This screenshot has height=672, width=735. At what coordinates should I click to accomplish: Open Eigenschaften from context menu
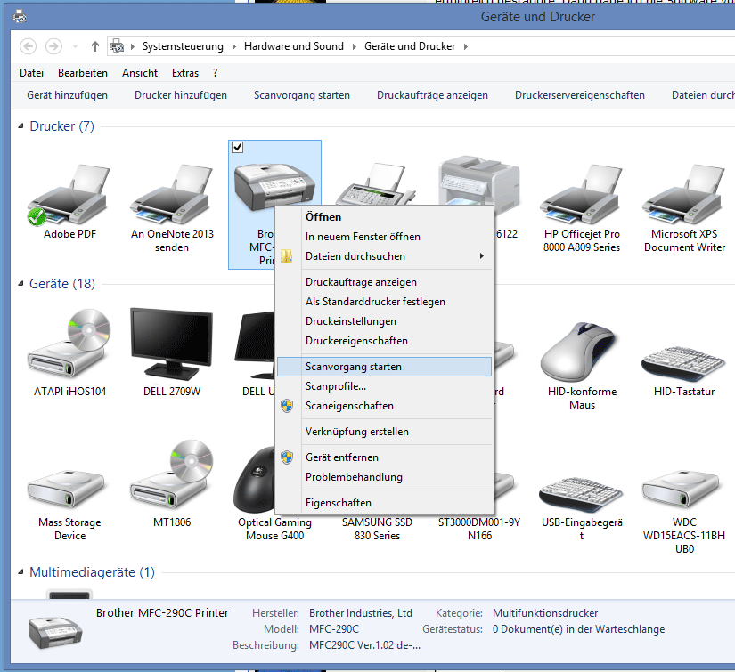pyautogui.click(x=384, y=504)
